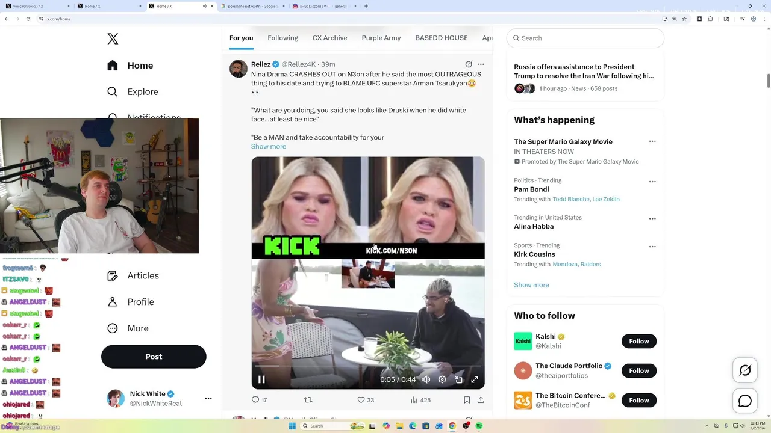Expand trends with Show more

(x=531, y=285)
